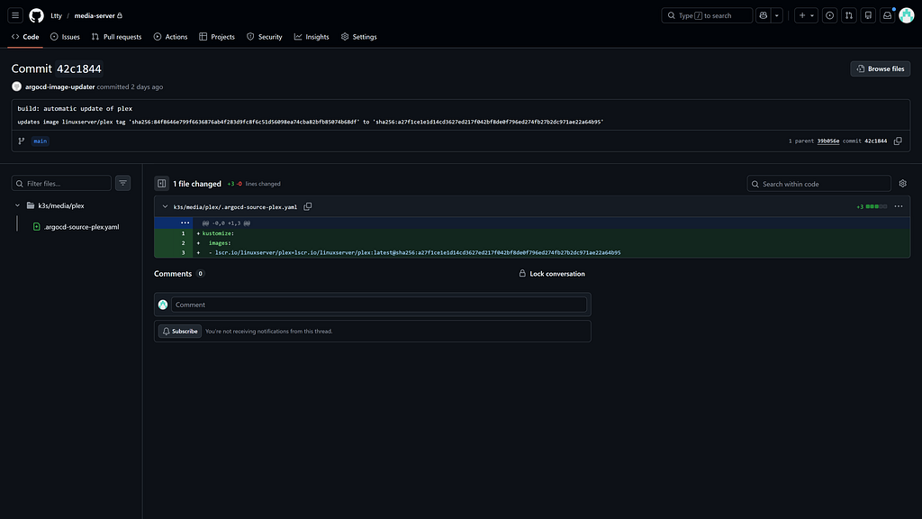Viewport: 922px width, 519px height.
Task: Click the Filter files input
Action: click(x=61, y=184)
